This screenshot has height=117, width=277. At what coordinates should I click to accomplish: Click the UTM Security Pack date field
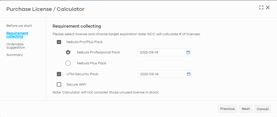165,74
